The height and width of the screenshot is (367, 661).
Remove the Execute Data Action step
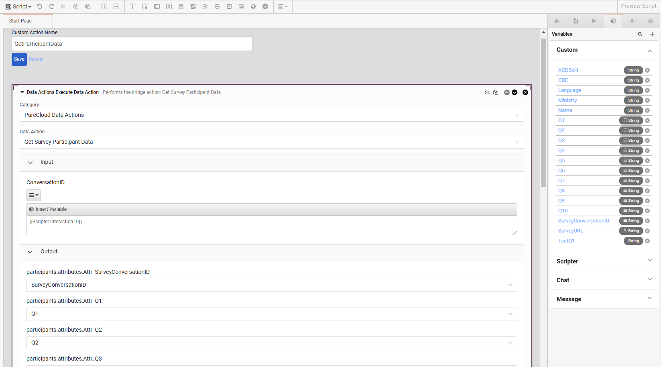coord(525,92)
